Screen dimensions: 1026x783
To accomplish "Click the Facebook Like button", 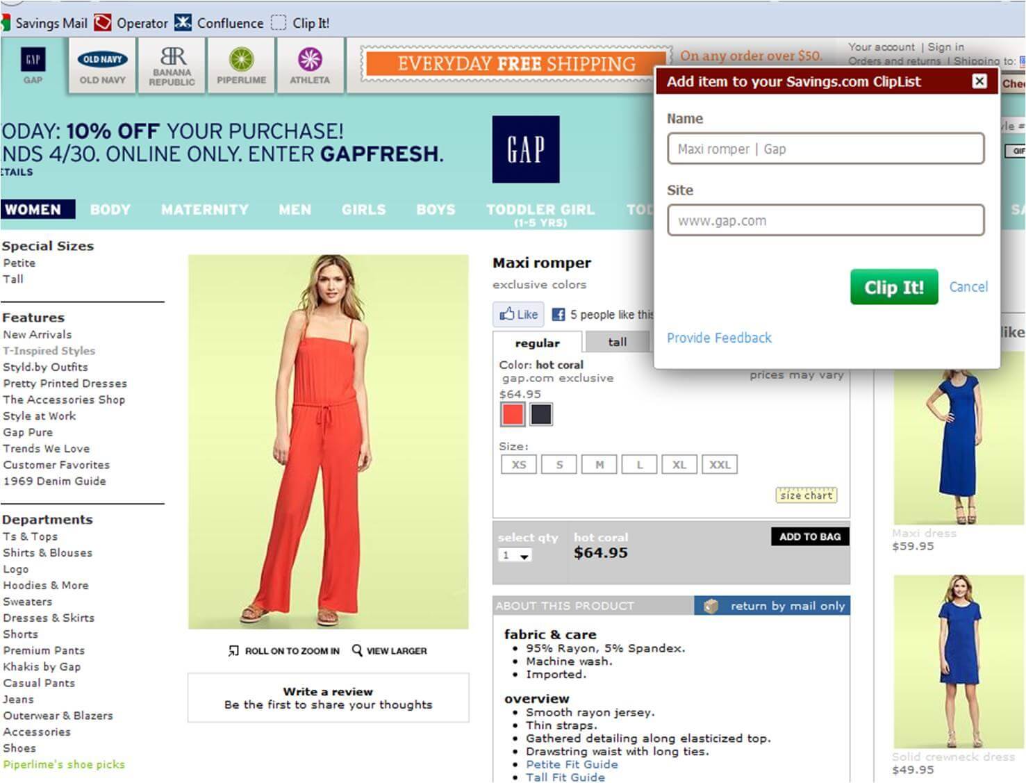I will [518, 314].
